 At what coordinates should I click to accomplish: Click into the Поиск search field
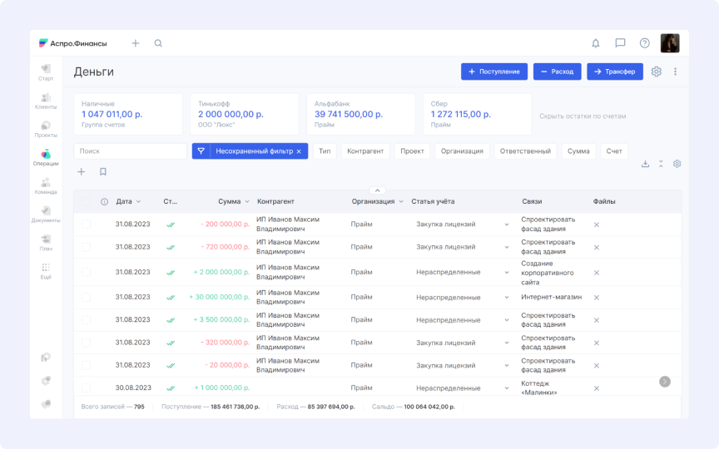pyautogui.click(x=131, y=151)
